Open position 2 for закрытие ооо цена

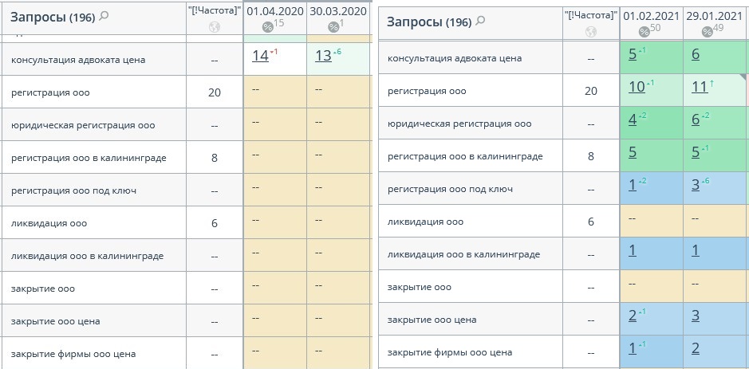pos(633,316)
